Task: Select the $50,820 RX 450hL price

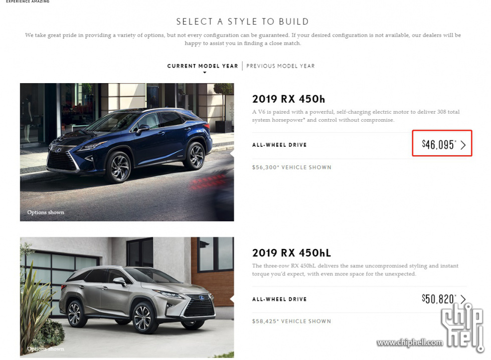Action: point(439,299)
